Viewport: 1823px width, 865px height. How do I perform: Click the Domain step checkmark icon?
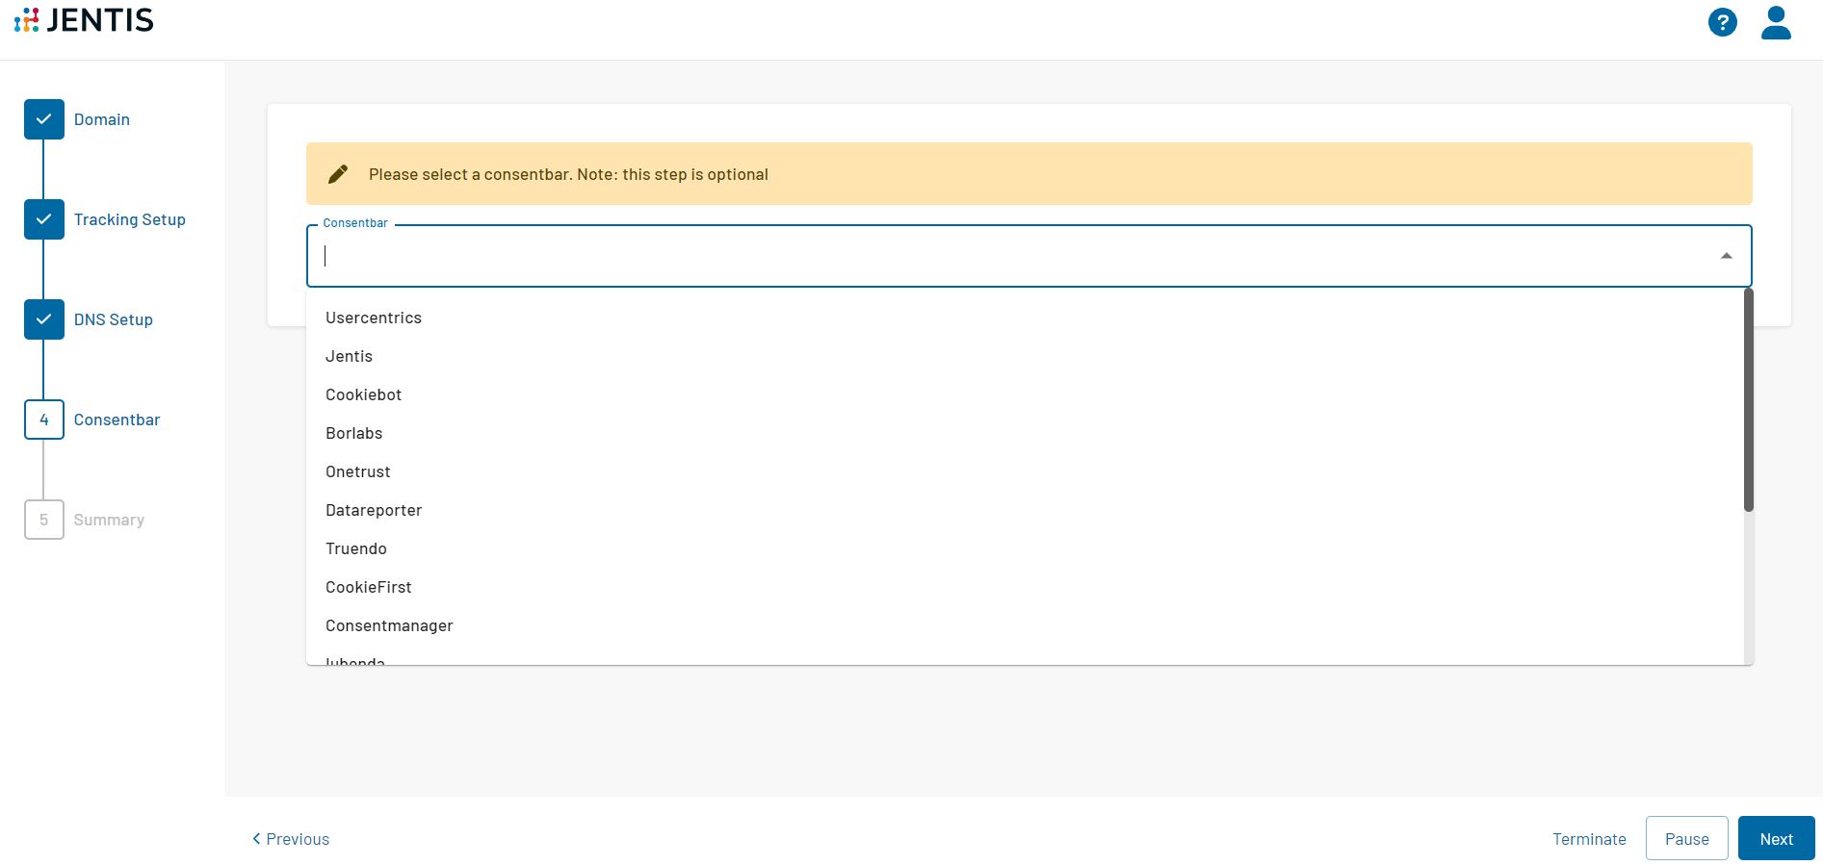[x=44, y=119]
